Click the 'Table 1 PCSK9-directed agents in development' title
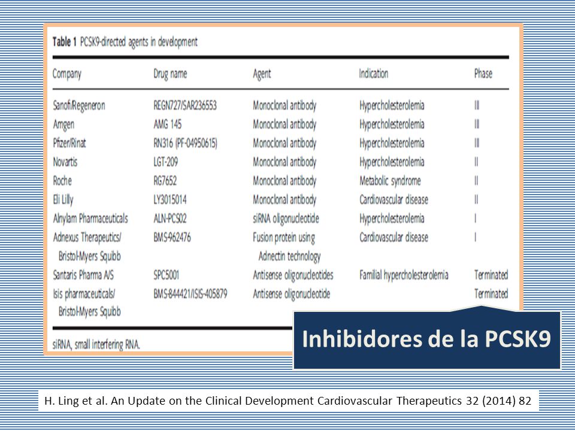 click(x=125, y=42)
